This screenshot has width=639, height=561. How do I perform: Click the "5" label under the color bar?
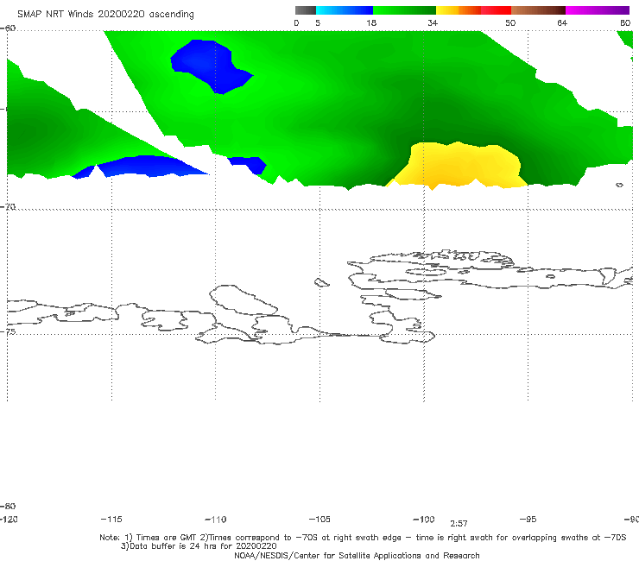click(x=318, y=23)
